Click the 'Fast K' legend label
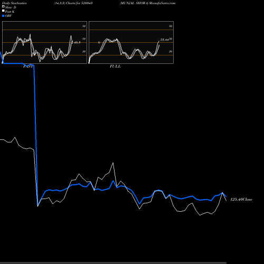The width and height of the screenshot is (264, 264). pyautogui.click(x=10, y=12)
